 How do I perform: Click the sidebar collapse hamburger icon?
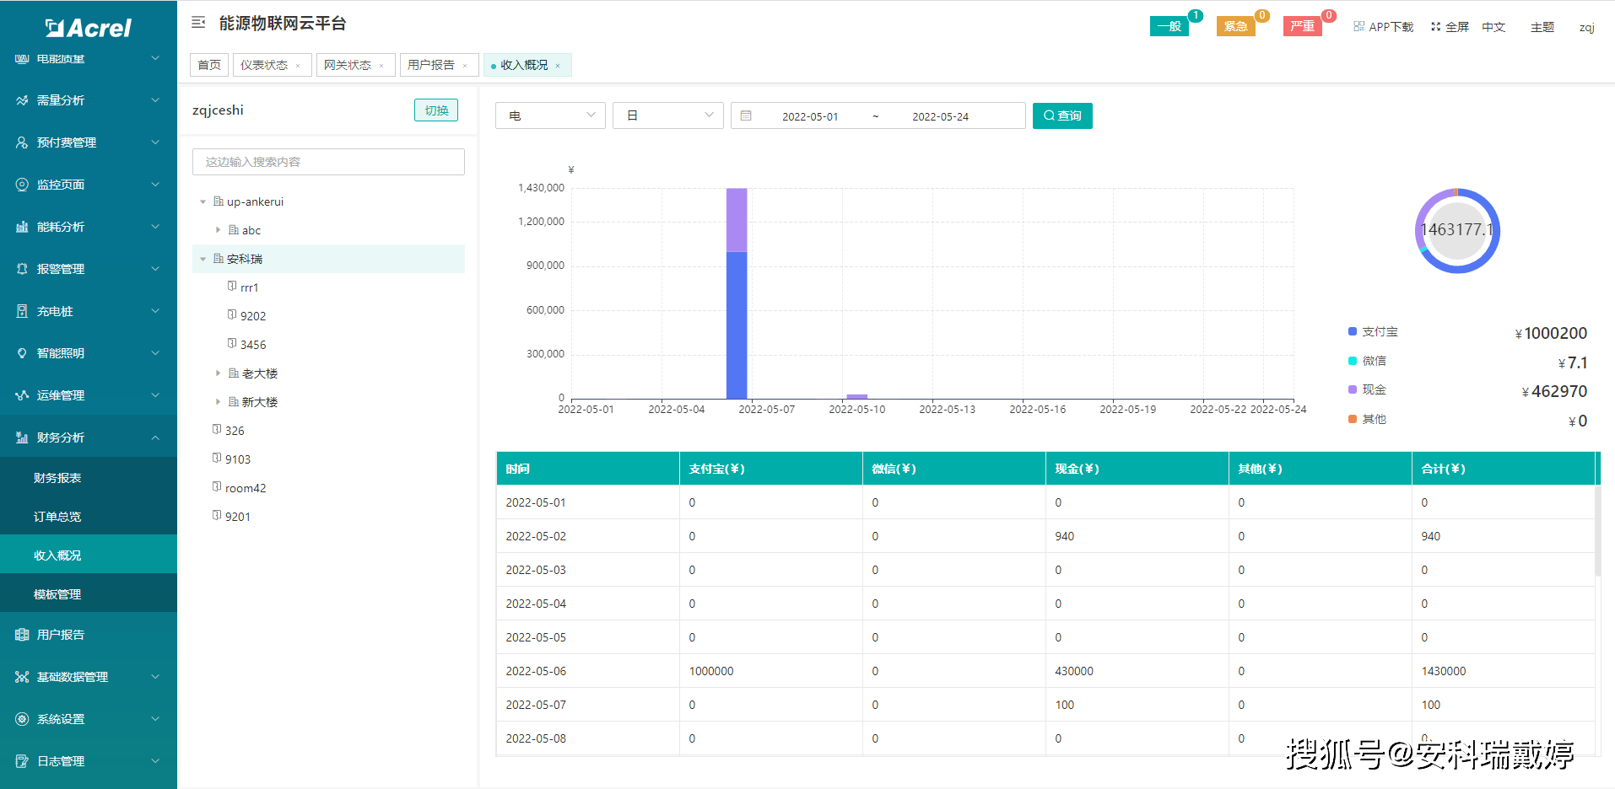click(198, 23)
